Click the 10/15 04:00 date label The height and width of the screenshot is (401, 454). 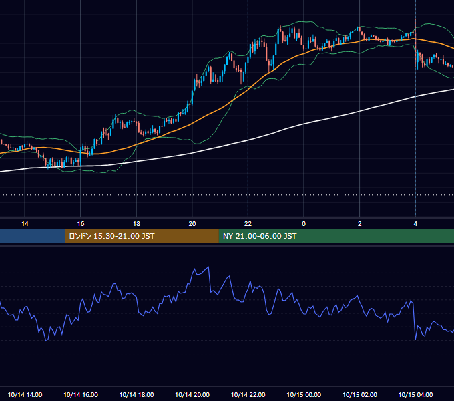pos(415,394)
